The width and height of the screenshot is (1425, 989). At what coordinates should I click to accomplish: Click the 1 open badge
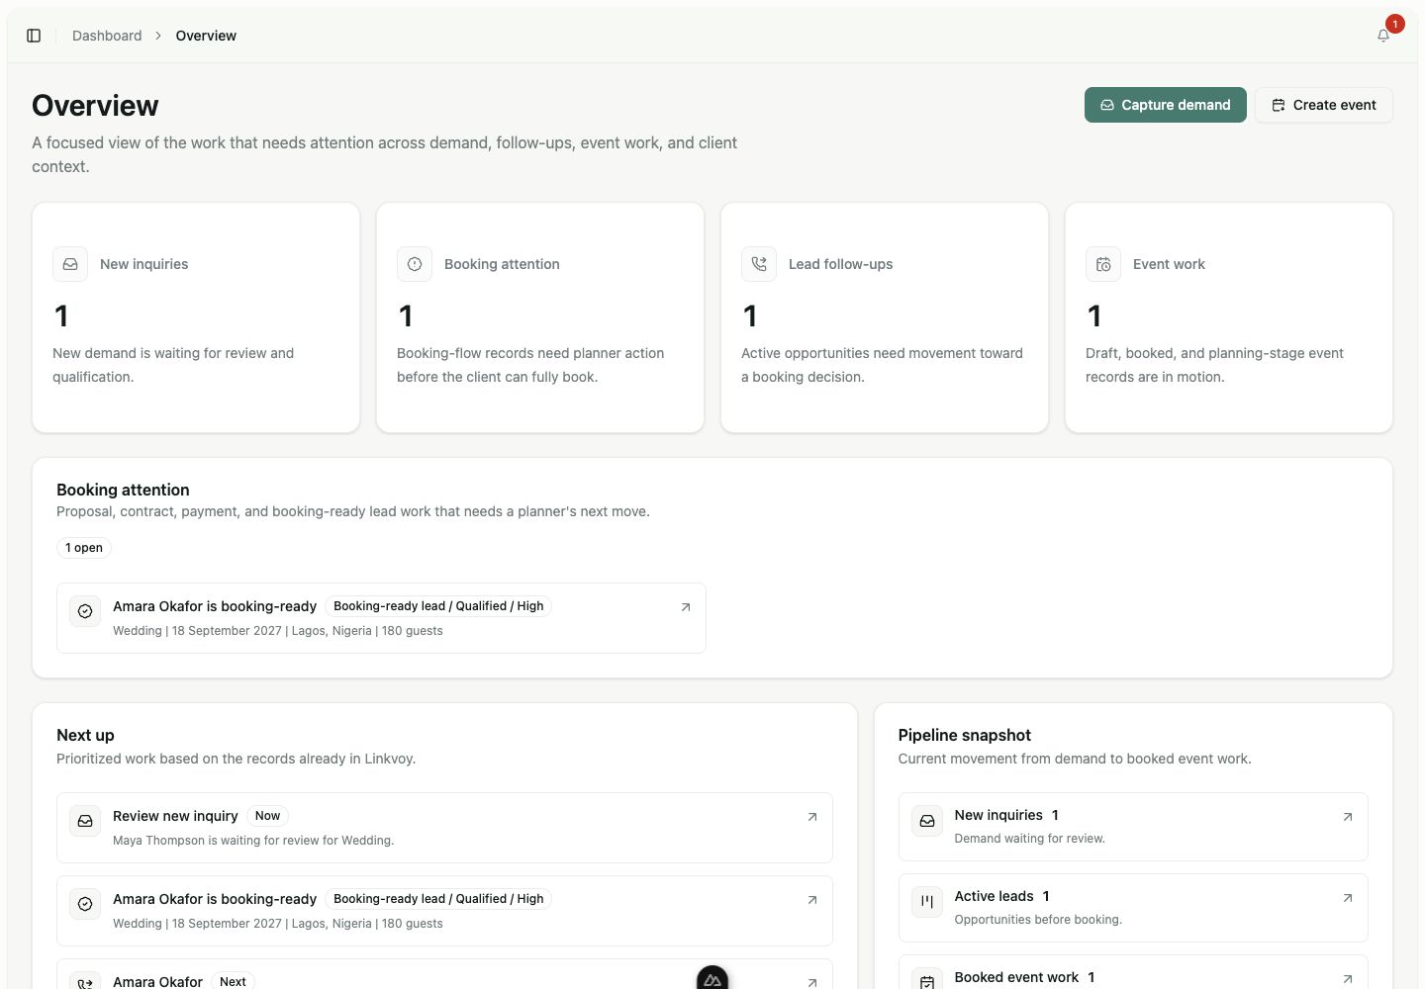84,548
